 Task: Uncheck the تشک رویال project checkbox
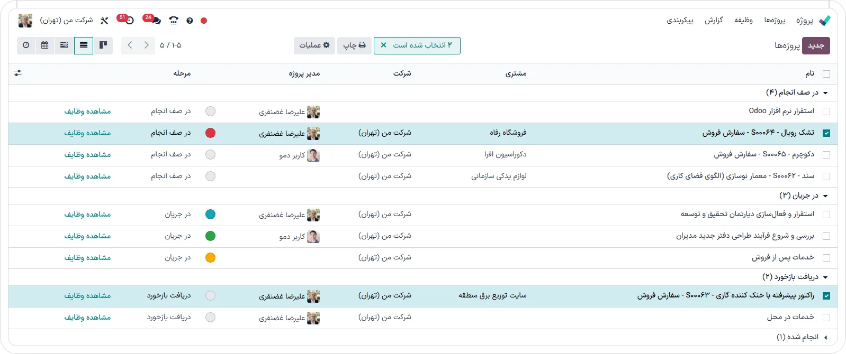pyautogui.click(x=826, y=133)
